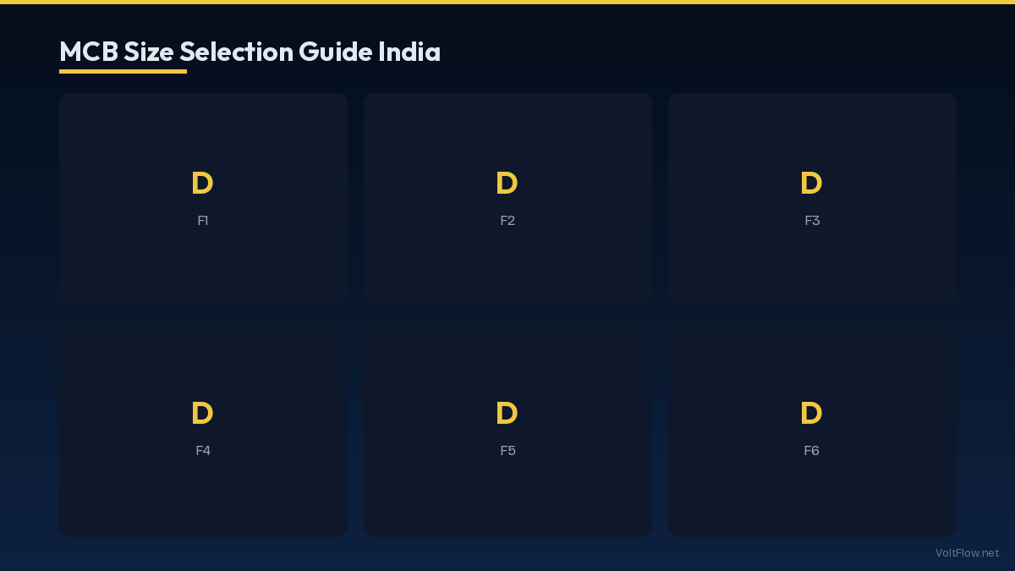Select the F2 label text
Viewport: 1015px width, 571px height.
click(x=507, y=221)
